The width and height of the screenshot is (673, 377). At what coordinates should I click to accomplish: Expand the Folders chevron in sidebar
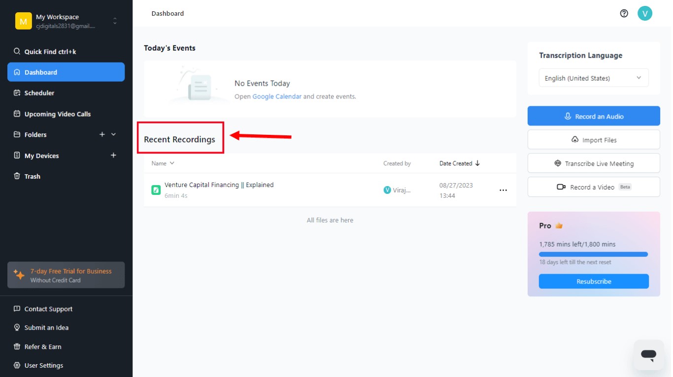click(114, 134)
